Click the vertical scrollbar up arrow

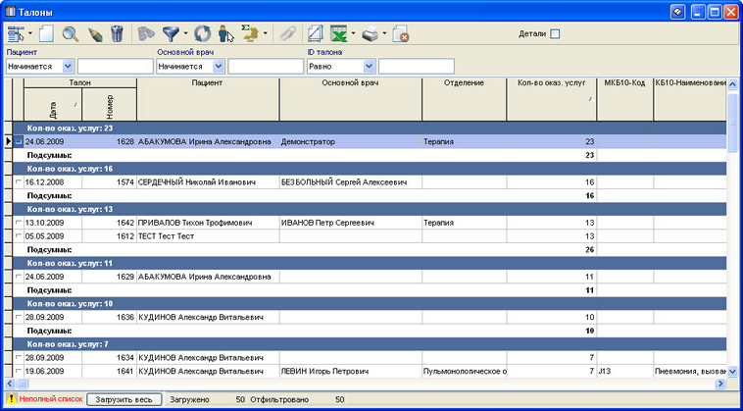(x=732, y=83)
